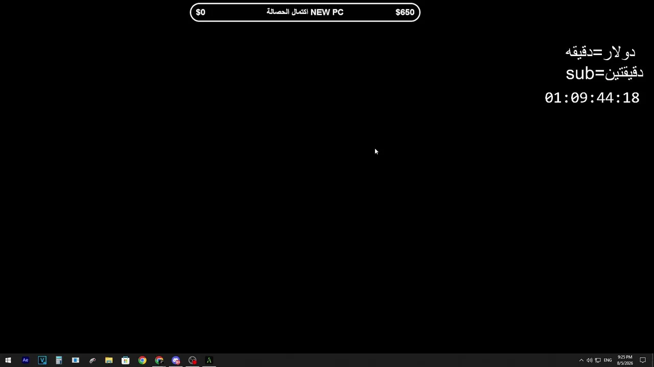This screenshot has height=367, width=654.
Task: Click the first Arabic line above sub=
Action: 600,52
